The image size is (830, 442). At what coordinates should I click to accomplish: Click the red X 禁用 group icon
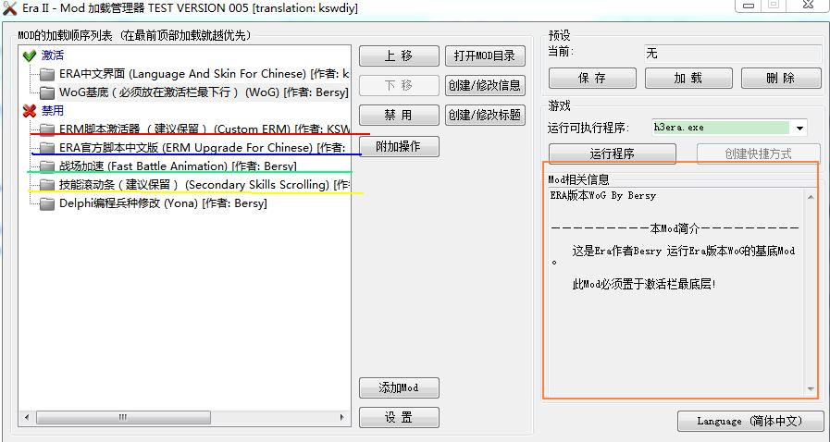click(29, 111)
